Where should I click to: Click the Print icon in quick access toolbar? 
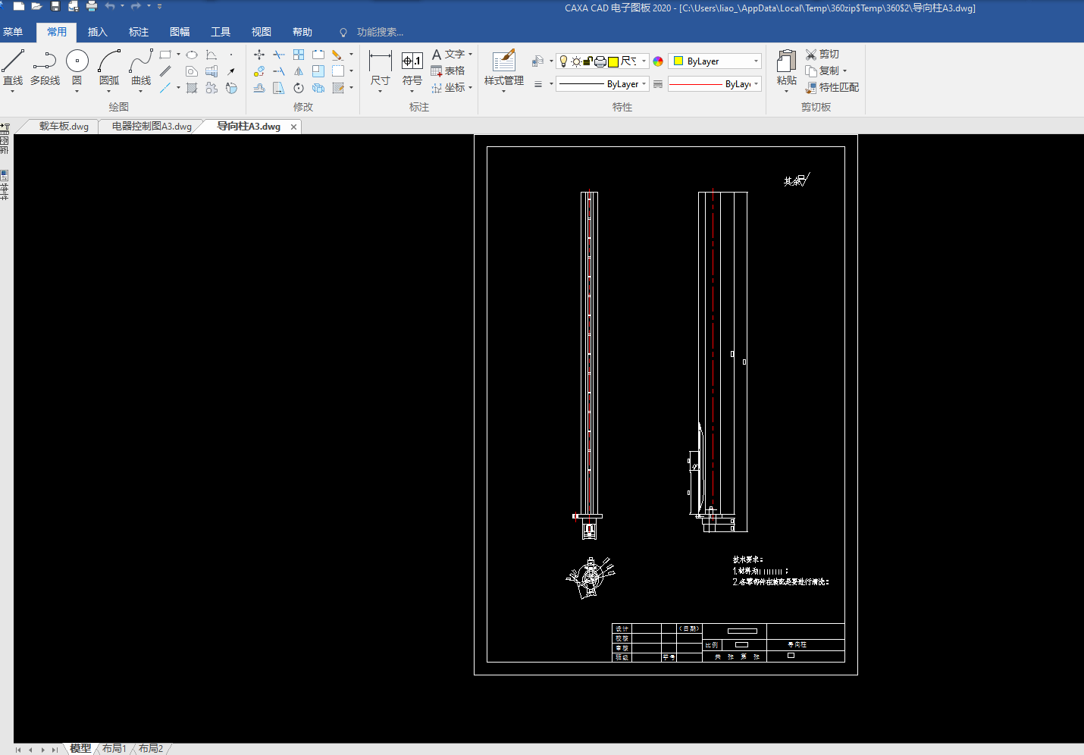tap(92, 7)
